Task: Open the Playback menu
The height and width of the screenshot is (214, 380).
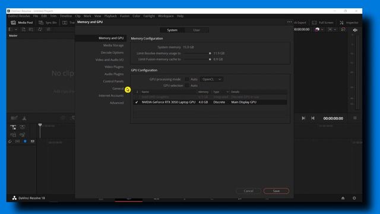Action: click(x=110, y=16)
